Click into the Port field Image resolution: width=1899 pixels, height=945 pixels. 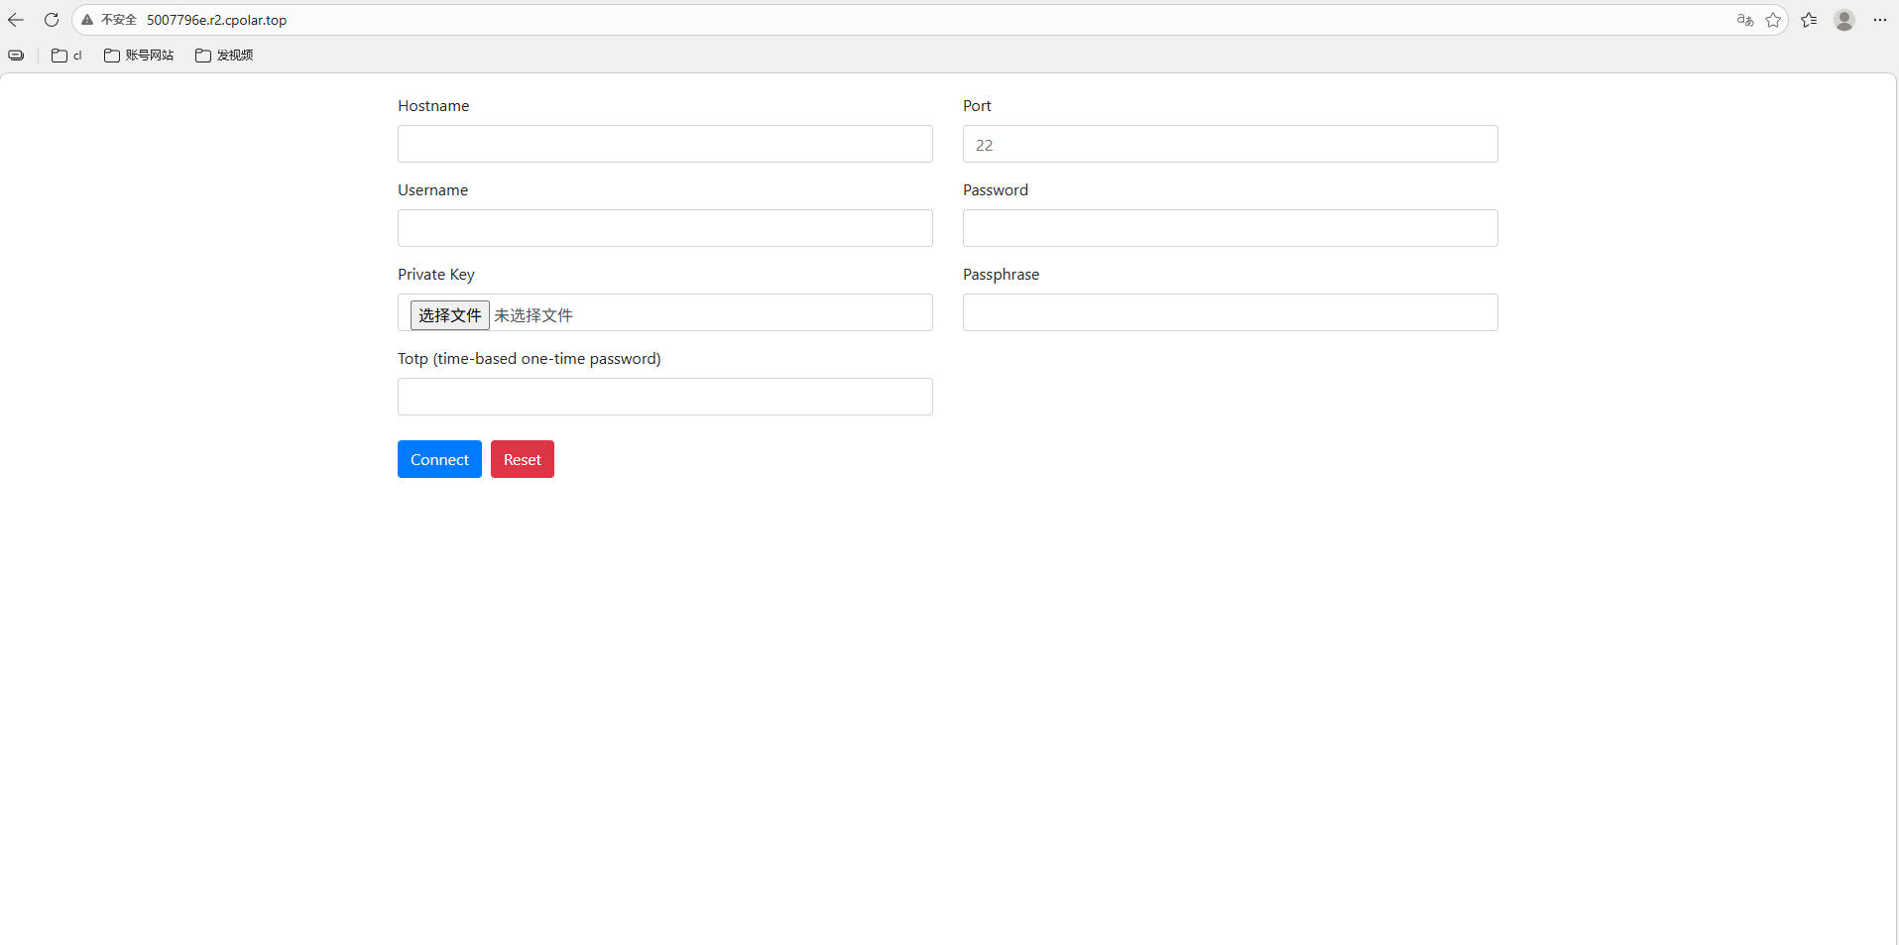[x=1230, y=144]
